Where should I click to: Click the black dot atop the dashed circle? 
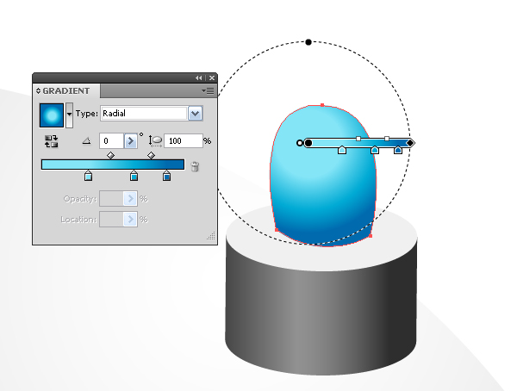308,42
